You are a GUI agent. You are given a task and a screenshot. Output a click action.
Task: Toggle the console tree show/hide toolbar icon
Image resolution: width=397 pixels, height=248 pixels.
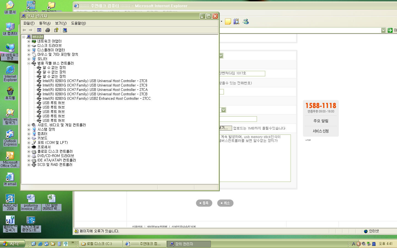tap(39, 30)
